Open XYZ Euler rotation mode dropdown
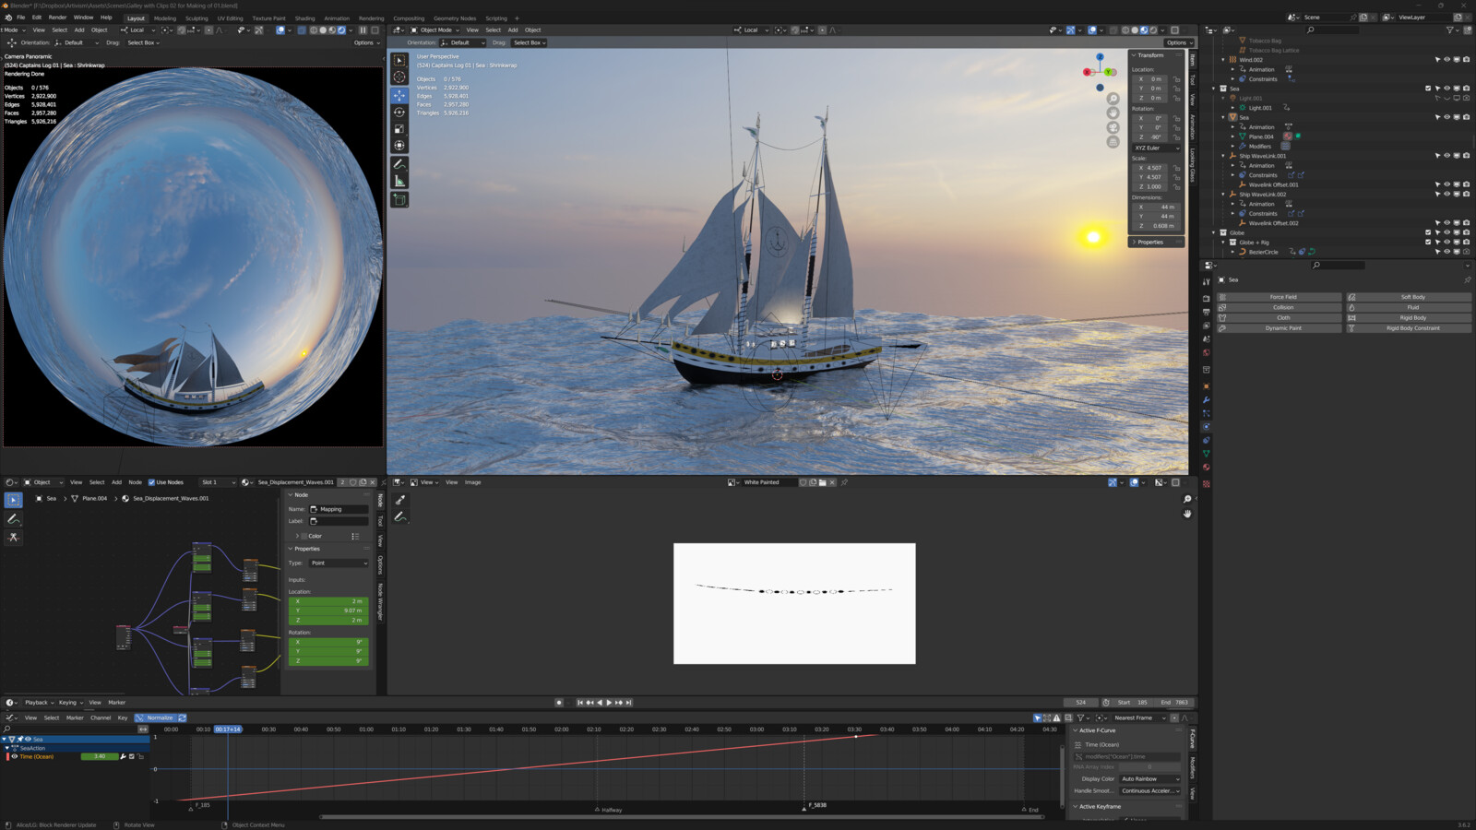 coord(1157,148)
